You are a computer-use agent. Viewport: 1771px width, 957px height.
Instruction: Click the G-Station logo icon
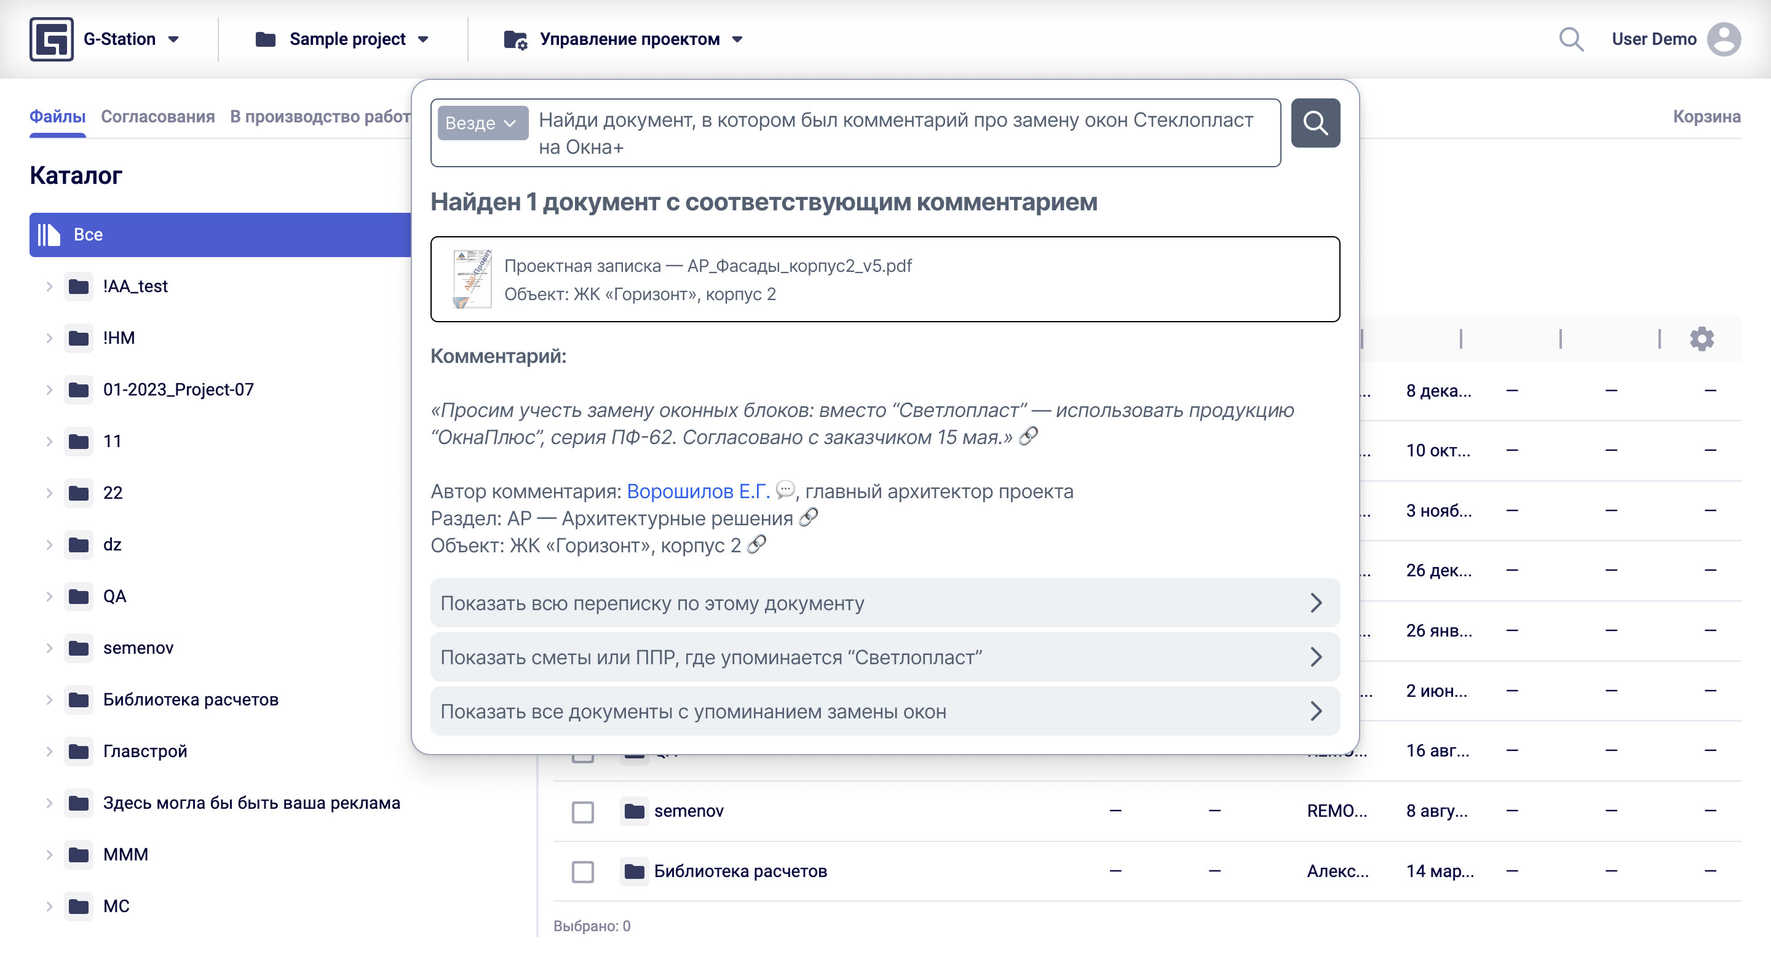[51, 39]
